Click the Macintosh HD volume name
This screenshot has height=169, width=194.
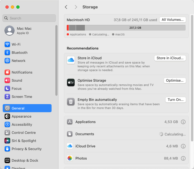(78, 20)
